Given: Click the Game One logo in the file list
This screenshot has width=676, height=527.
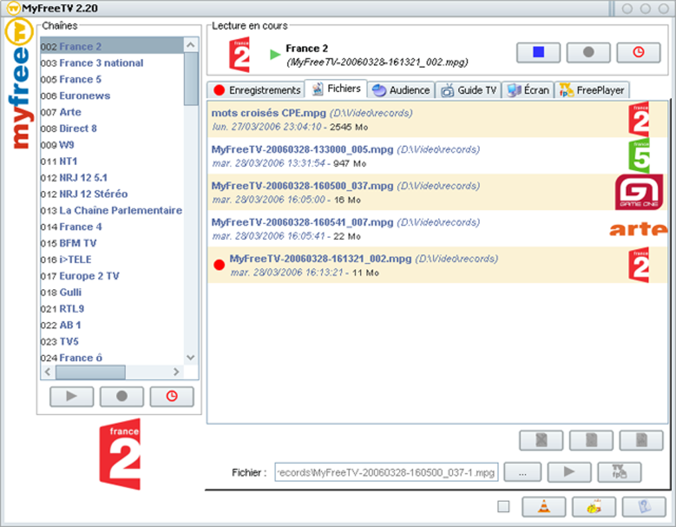Looking at the screenshot, I should click(x=639, y=192).
